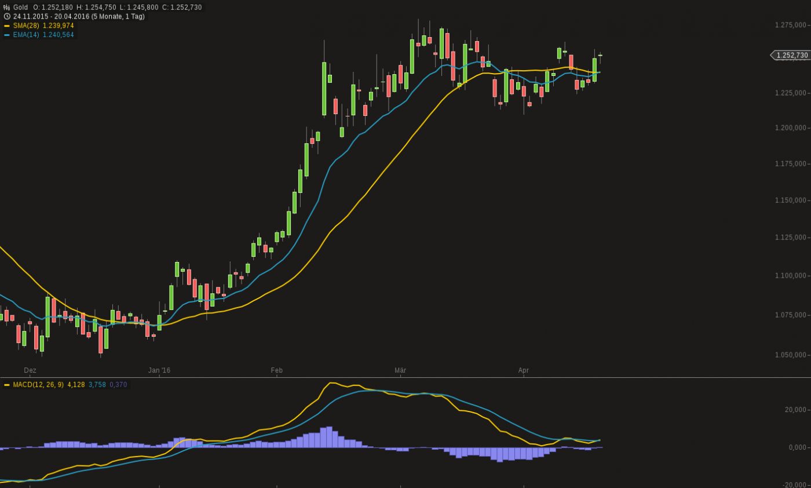Screen dimensions: 811x488
Task: Click the close value C: 1.252,730
Action: click(x=182, y=8)
